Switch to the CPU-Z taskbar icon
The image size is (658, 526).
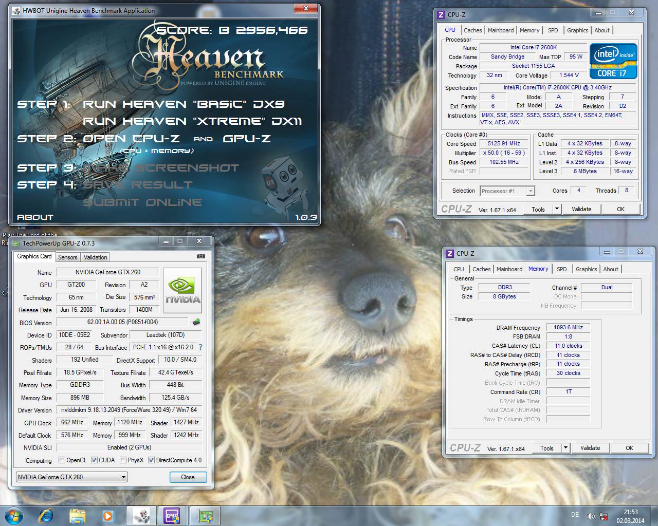coord(172,516)
